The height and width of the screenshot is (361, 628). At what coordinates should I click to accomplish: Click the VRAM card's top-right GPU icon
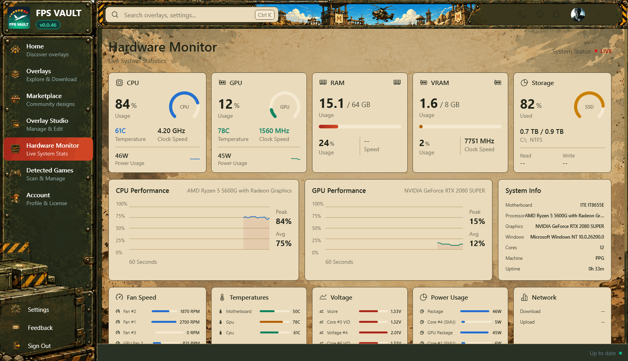[x=498, y=83]
